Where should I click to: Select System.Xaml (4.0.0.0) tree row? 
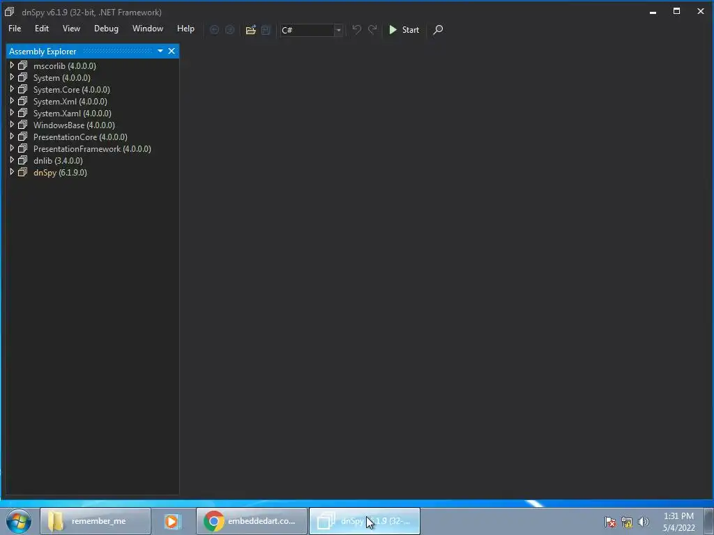tap(73, 114)
